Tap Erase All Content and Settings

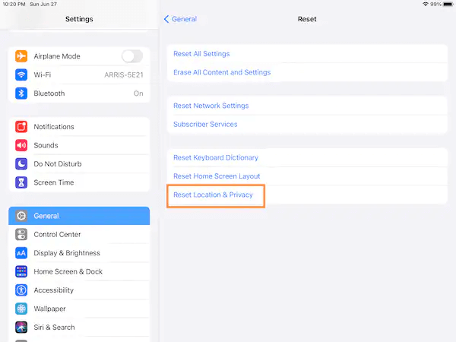click(222, 72)
